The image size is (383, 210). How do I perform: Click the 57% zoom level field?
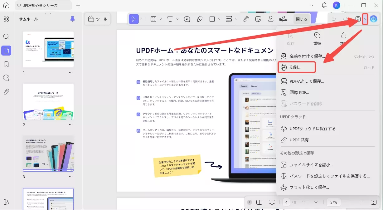pos(334,202)
